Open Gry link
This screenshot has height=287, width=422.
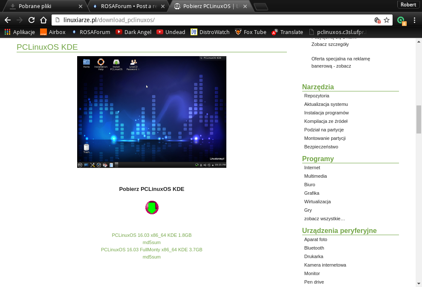tap(308, 210)
